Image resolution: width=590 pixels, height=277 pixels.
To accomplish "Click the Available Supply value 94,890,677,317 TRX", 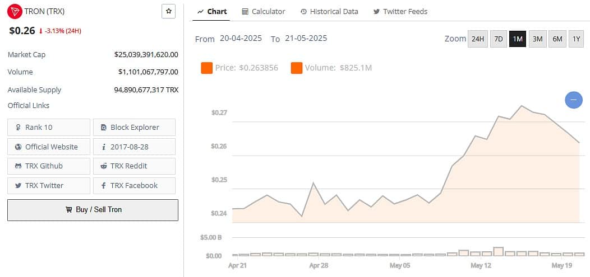I will pos(146,90).
